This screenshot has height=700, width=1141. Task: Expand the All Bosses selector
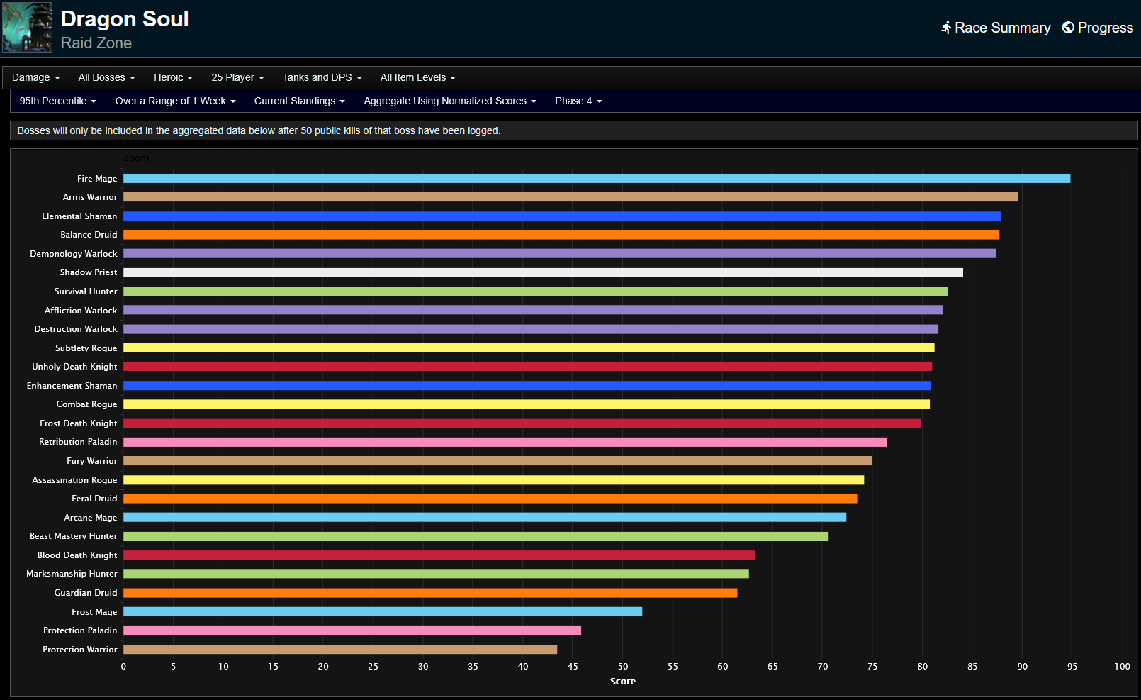[x=106, y=77]
